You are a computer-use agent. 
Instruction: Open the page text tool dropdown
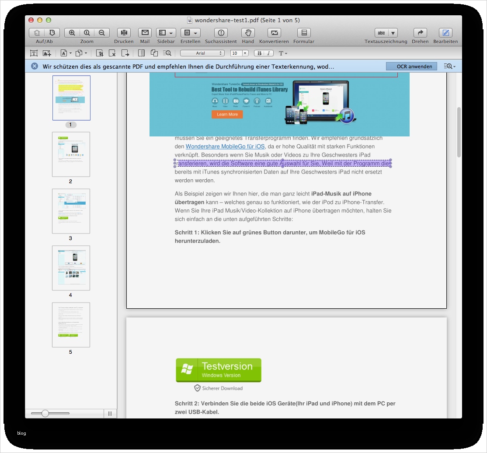click(x=66, y=53)
